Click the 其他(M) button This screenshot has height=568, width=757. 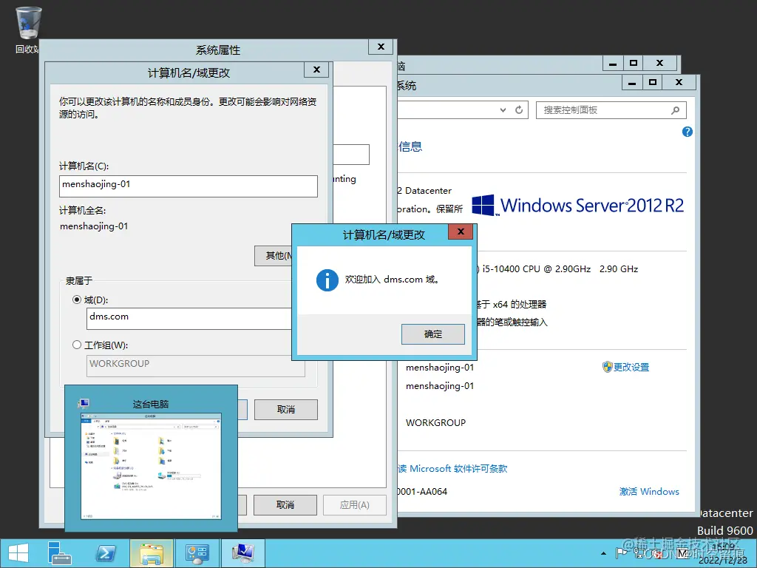pyautogui.click(x=274, y=255)
